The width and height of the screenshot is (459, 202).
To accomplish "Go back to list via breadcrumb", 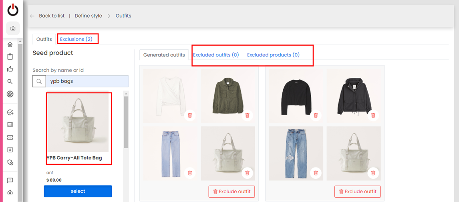I will pyautogui.click(x=51, y=16).
